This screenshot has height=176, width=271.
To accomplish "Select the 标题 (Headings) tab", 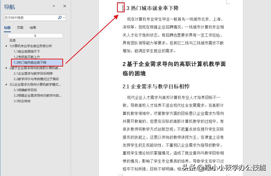I will tap(7, 27).
